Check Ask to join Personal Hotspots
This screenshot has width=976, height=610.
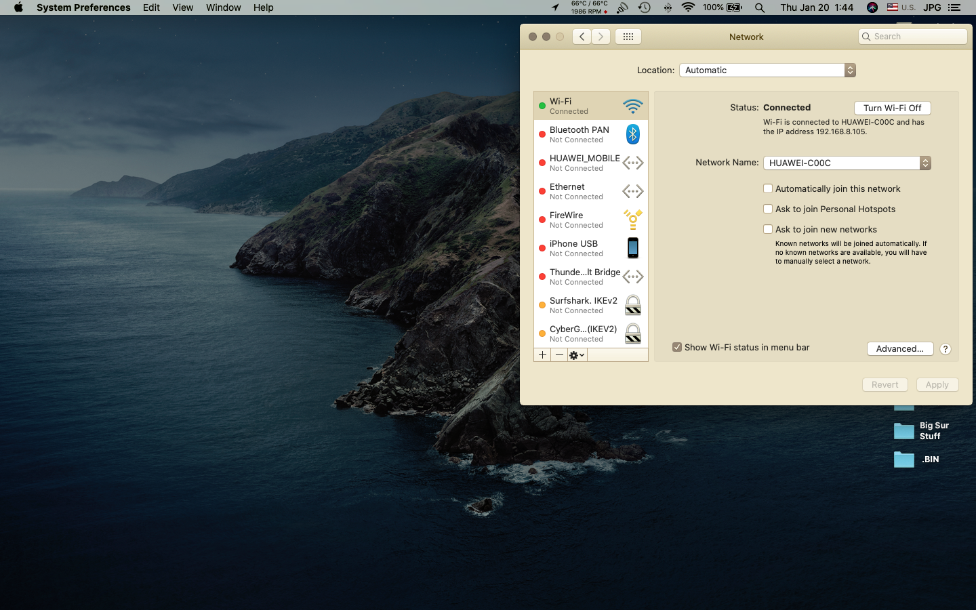coord(768,209)
